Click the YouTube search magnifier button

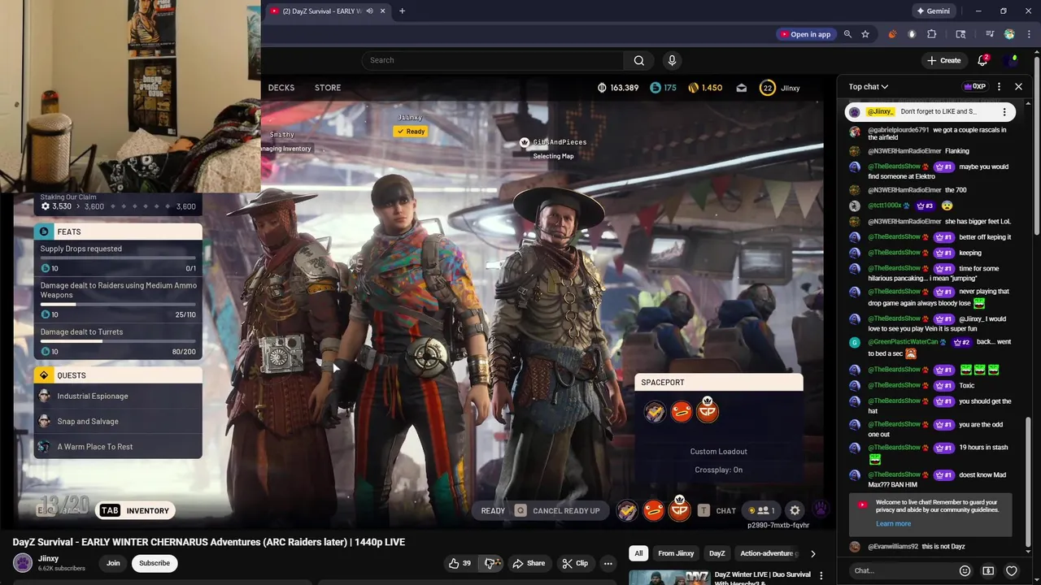click(x=638, y=60)
